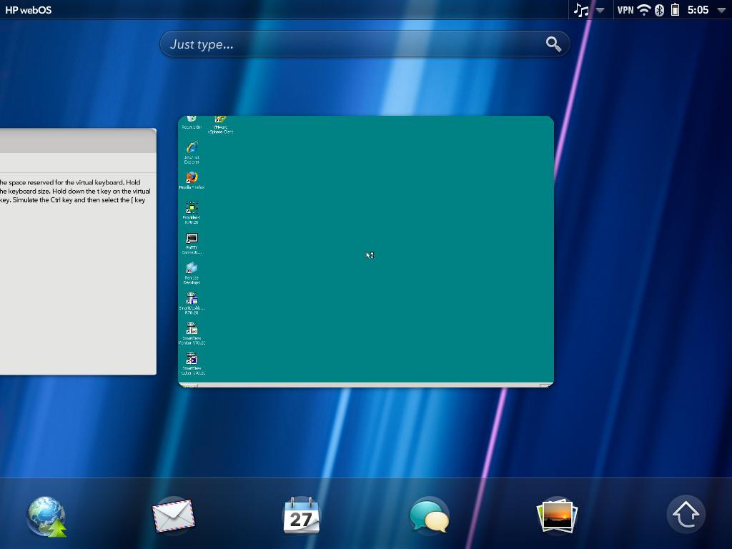Click the SmartView Tracker R70.20 shortcut
This screenshot has height=549, width=732.
(x=192, y=364)
